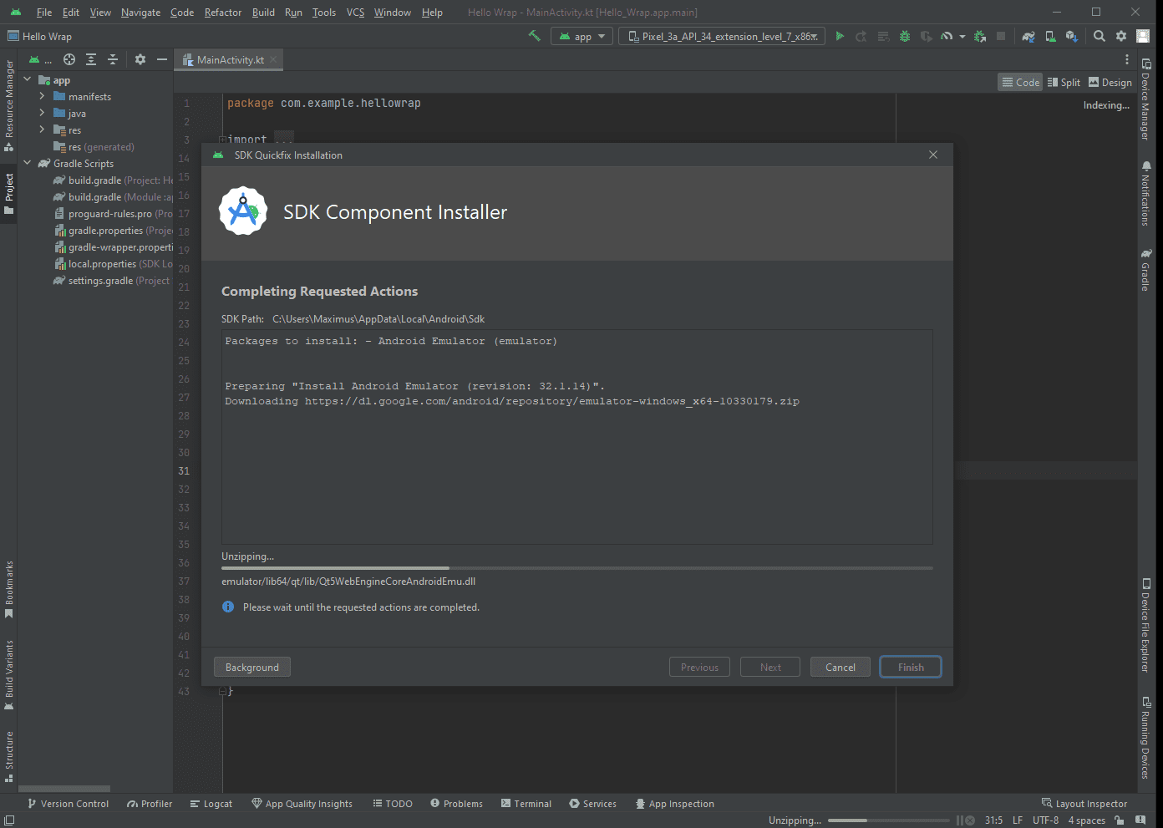The height and width of the screenshot is (828, 1163).
Task: Open IDE settings gear in main toolbar
Action: (x=1121, y=36)
